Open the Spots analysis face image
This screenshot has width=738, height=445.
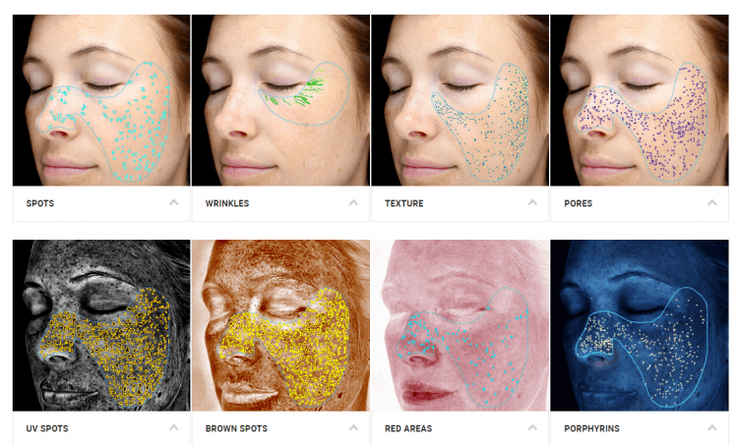101,100
